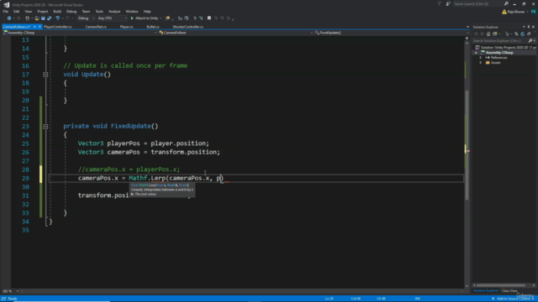This screenshot has height=302, width=538.
Task: Open the Raja Biswas account dropdown
Action: (x=528, y=12)
